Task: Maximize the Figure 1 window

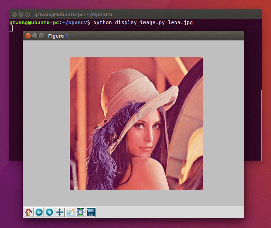Action: tap(41, 36)
